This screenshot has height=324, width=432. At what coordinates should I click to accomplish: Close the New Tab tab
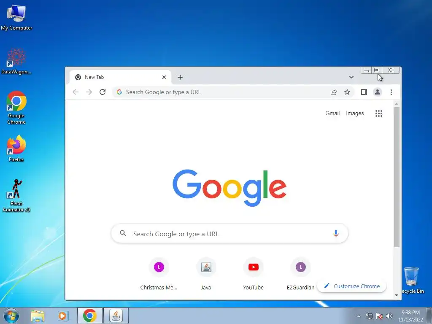[x=164, y=77]
